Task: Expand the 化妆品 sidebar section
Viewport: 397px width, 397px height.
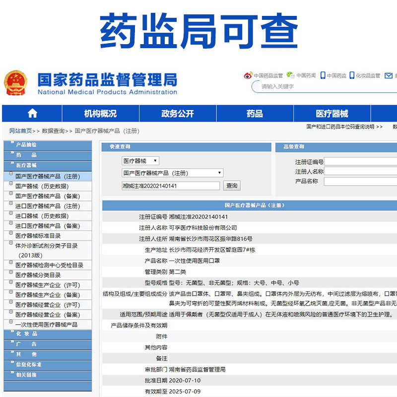Action: click(48, 334)
